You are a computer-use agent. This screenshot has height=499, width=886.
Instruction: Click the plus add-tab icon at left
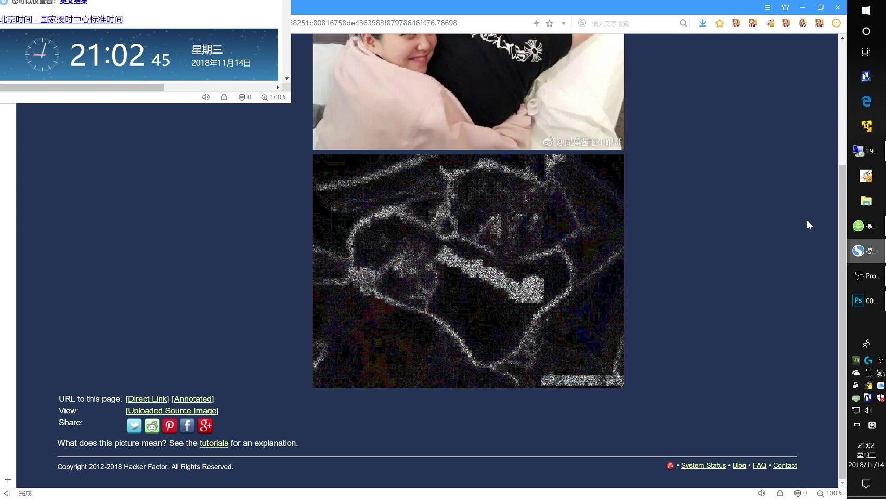pos(8,480)
